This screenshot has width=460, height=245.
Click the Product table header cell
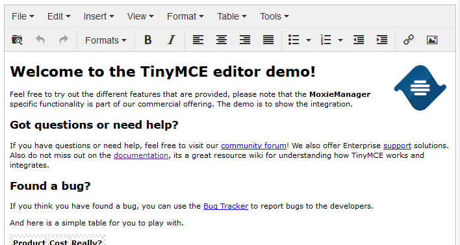coord(29,242)
